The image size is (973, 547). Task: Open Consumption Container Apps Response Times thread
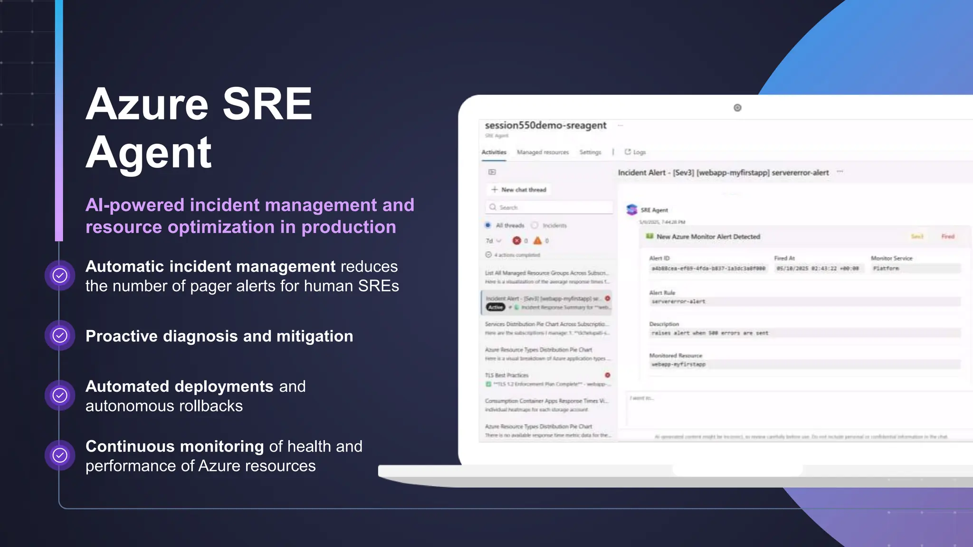547,406
